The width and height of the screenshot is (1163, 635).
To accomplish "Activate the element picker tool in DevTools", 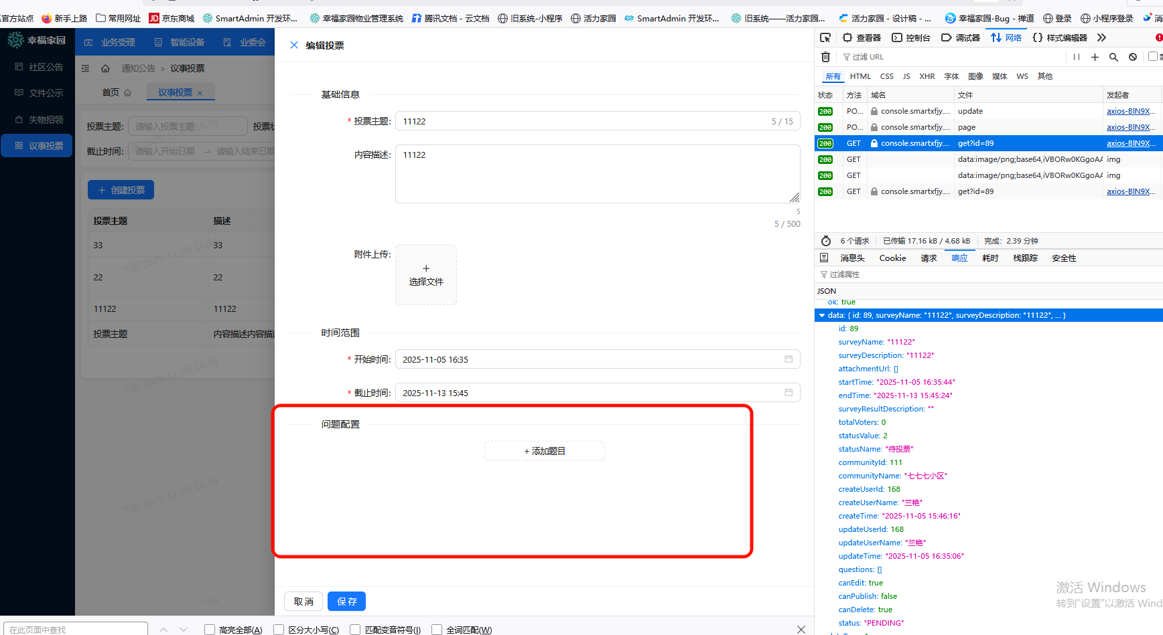I will coord(826,37).
